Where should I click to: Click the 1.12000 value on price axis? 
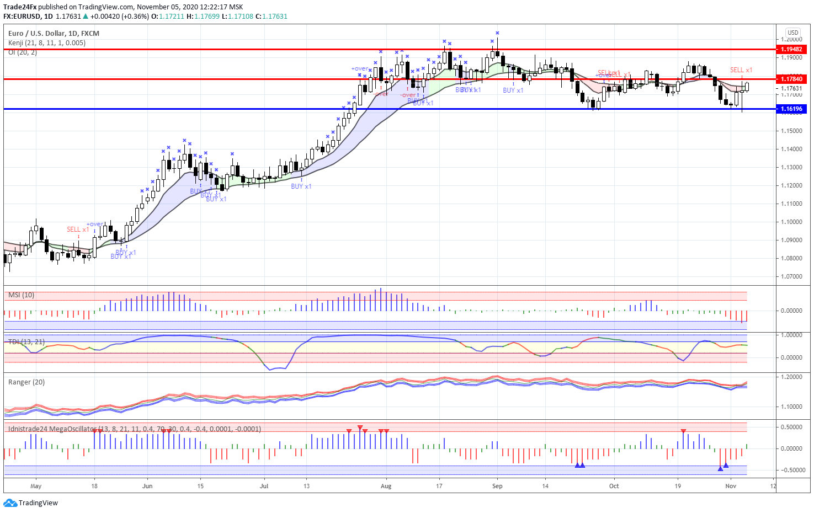[791, 185]
